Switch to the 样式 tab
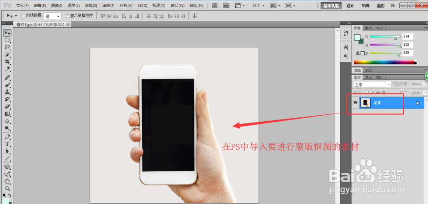 pos(379,28)
